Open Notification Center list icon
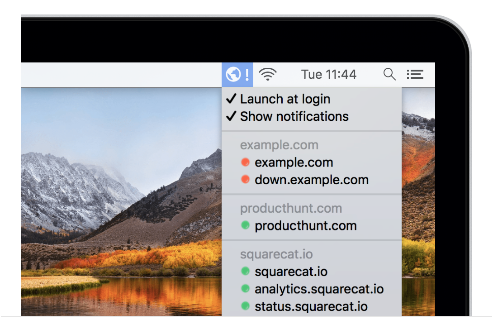Image resolution: width=493 pixels, height=334 pixels. tap(415, 74)
